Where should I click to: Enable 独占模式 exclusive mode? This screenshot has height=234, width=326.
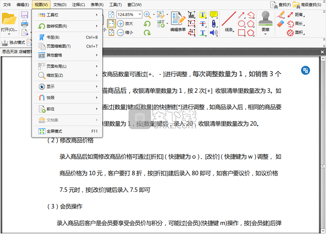pyautogui.click(x=13, y=43)
